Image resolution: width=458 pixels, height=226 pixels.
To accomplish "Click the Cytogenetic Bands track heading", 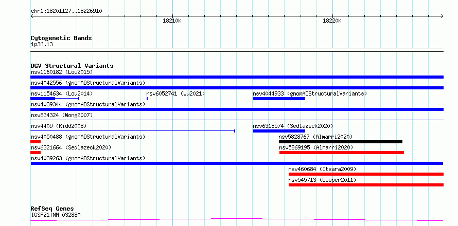I will 61,38.
